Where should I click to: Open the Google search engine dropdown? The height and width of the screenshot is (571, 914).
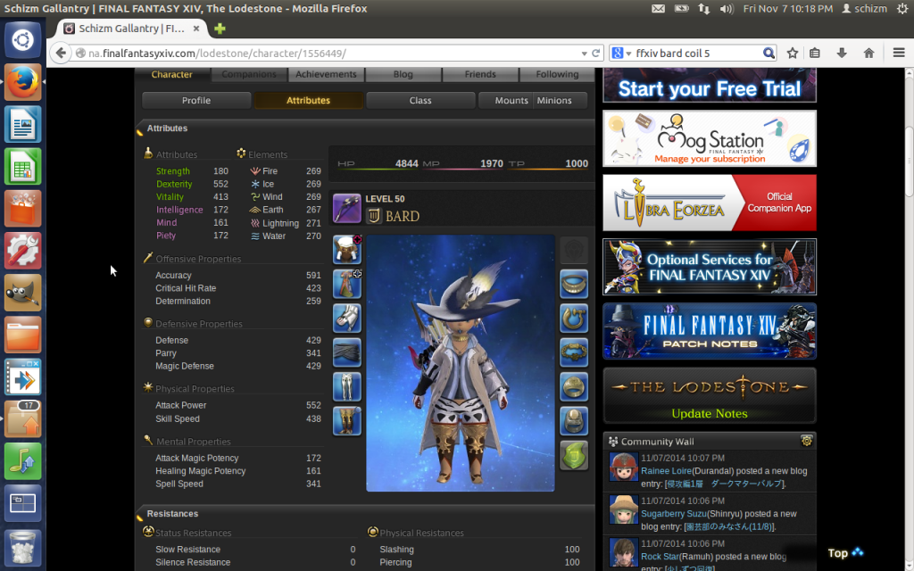coord(621,53)
